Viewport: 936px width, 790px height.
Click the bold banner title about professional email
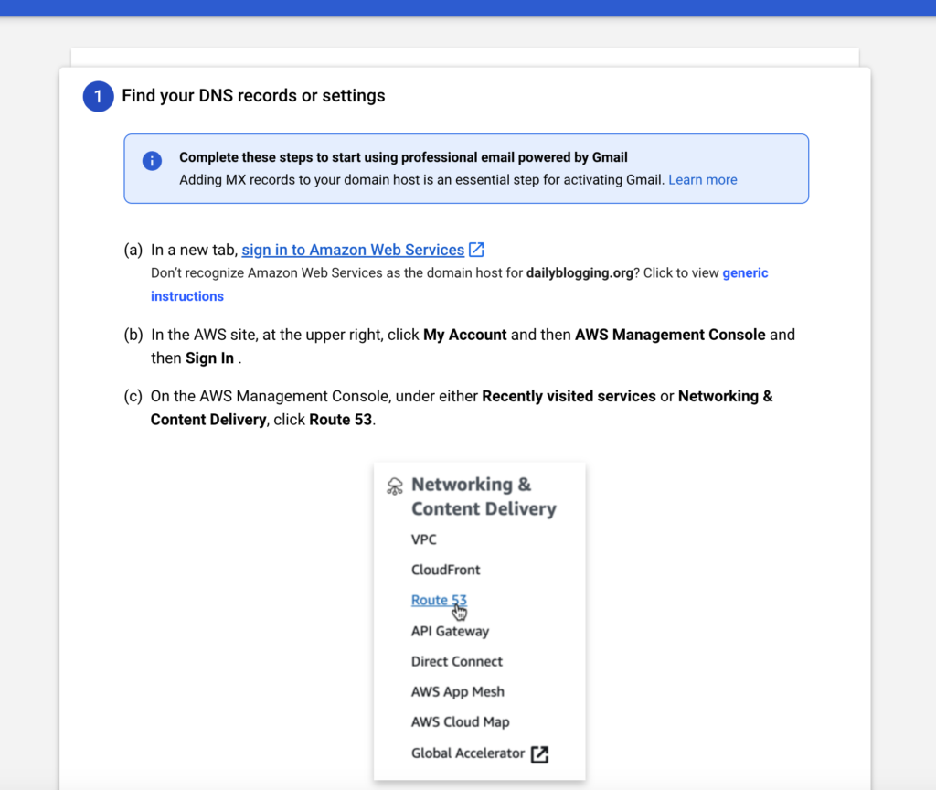[x=403, y=157]
